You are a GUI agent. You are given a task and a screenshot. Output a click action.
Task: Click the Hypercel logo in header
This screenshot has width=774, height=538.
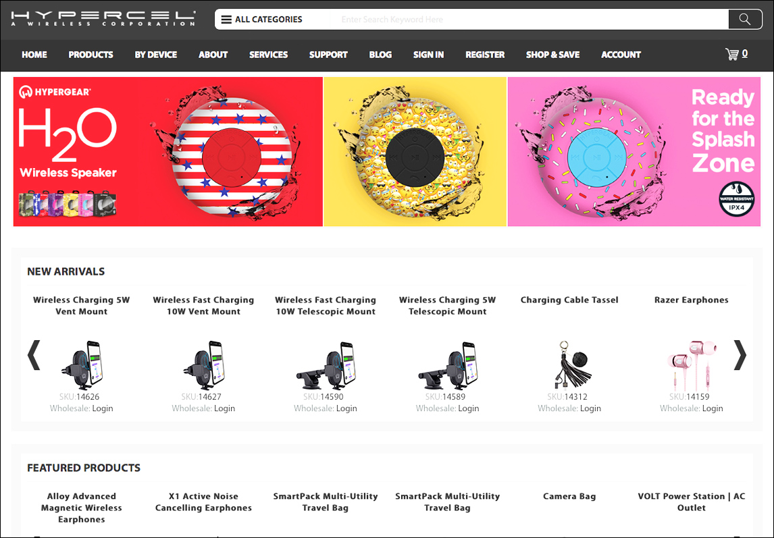pyautogui.click(x=103, y=18)
